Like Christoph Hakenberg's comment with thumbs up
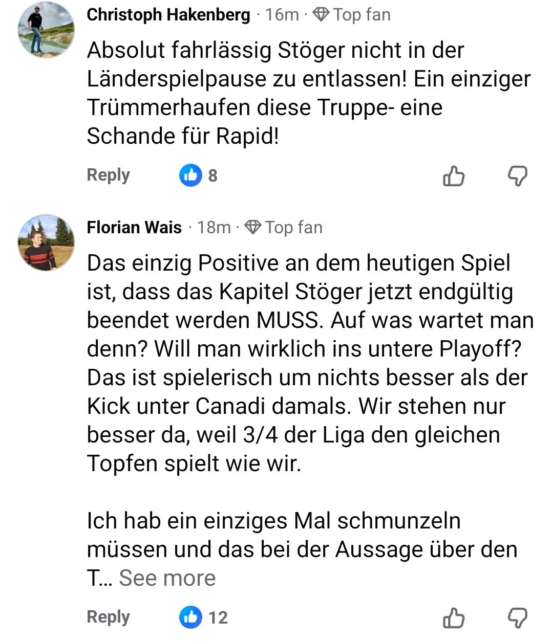The width and height of the screenshot is (553, 641). pyautogui.click(x=453, y=176)
